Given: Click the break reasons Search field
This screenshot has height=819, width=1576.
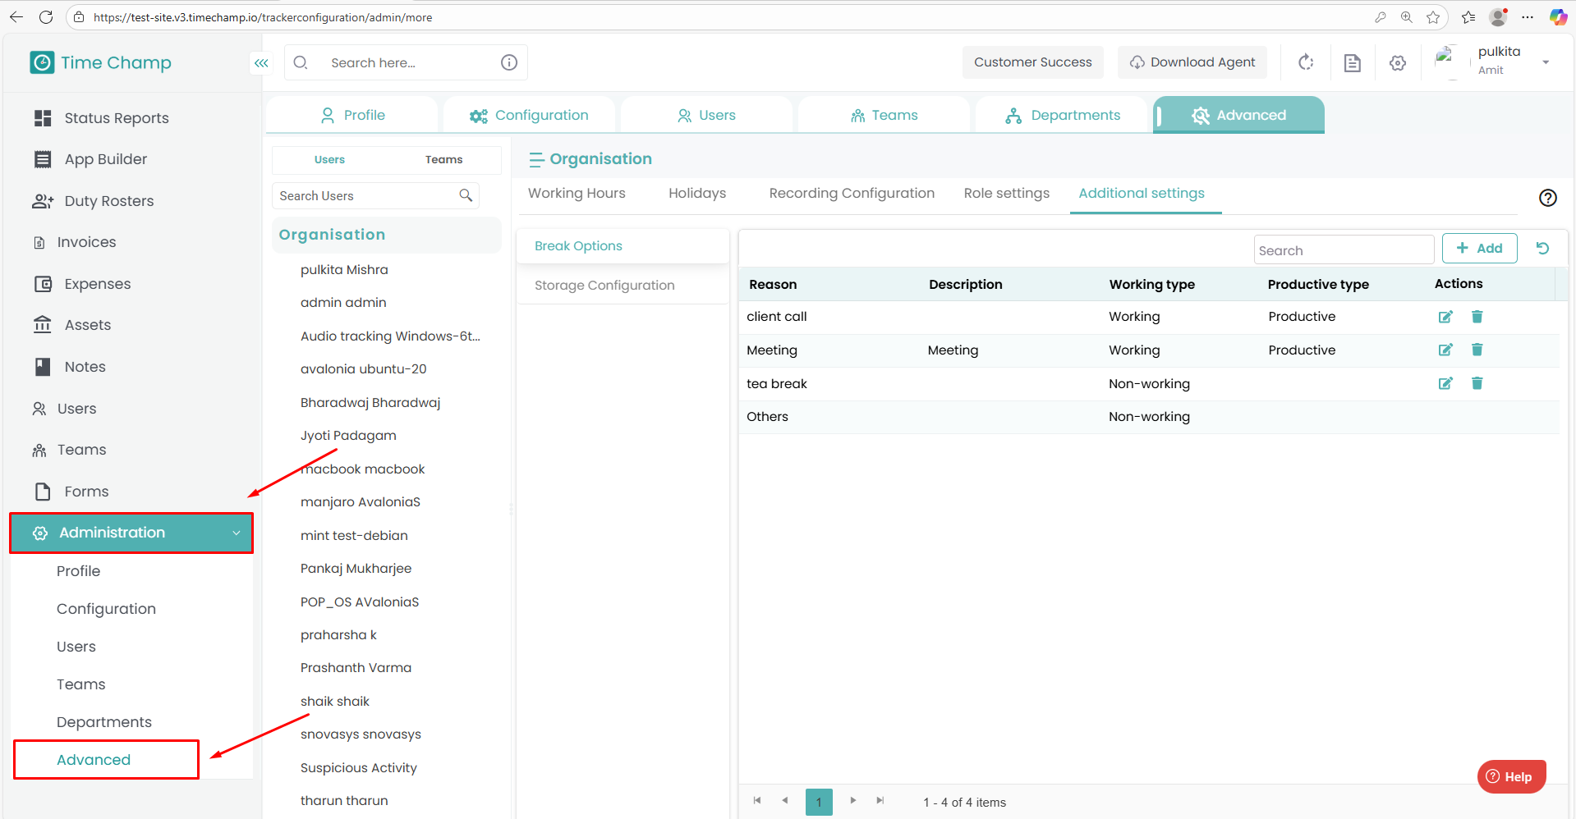Looking at the screenshot, I should click(x=1343, y=250).
